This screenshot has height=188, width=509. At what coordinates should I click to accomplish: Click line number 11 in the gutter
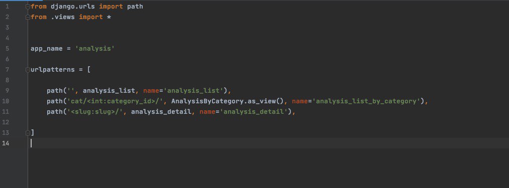pos(6,111)
